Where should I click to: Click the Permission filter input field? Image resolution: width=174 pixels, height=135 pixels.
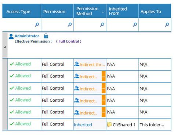(x=57, y=25)
